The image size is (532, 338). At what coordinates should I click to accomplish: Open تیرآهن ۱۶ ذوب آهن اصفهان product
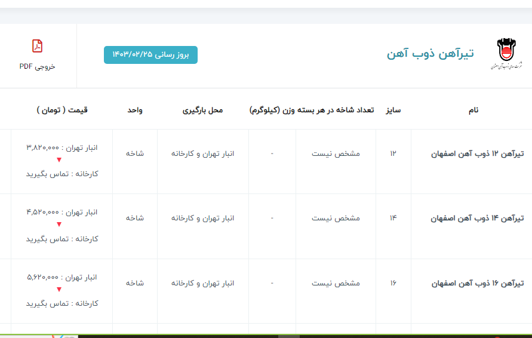click(477, 283)
